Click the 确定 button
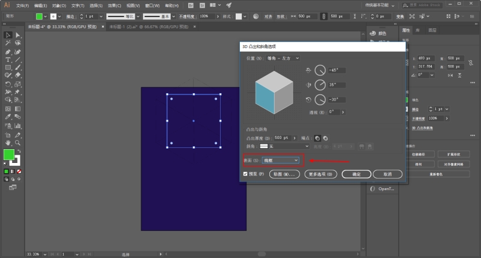 (357, 174)
